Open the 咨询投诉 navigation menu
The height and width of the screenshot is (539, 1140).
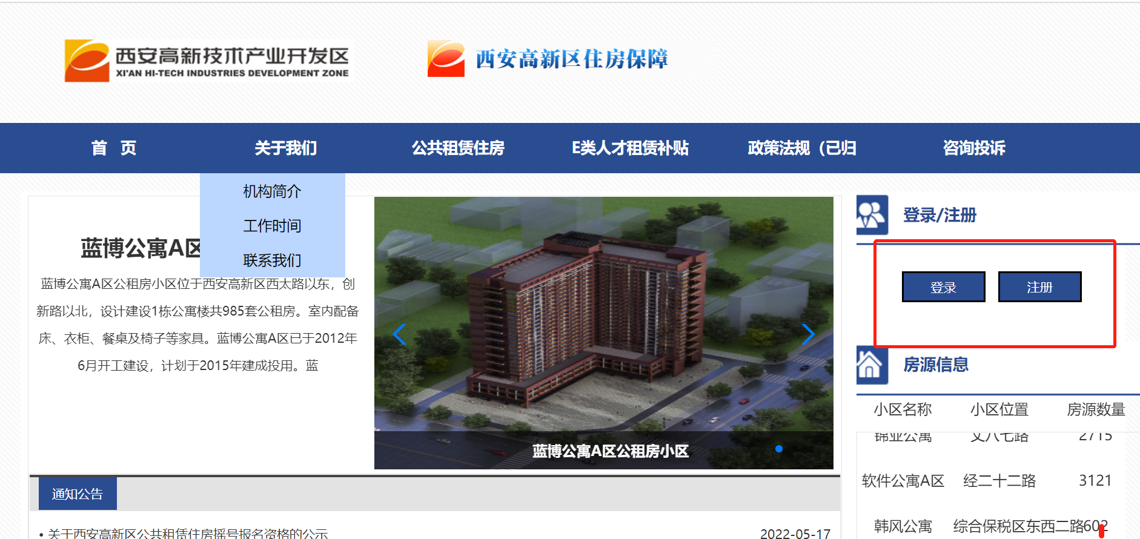tap(974, 148)
